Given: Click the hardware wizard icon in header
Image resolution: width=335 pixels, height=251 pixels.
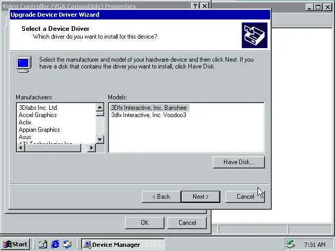Looking at the screenshot, I should tap(254, 35).
